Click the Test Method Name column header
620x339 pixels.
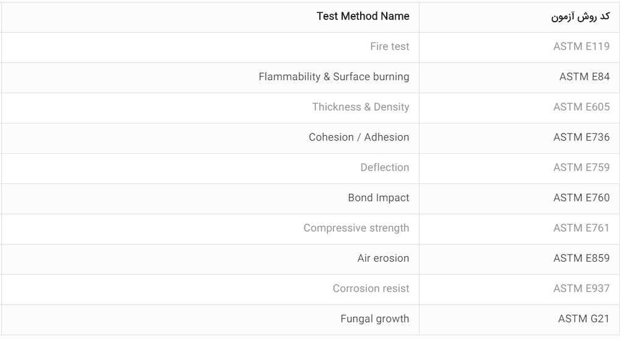[x=363, y=17]
